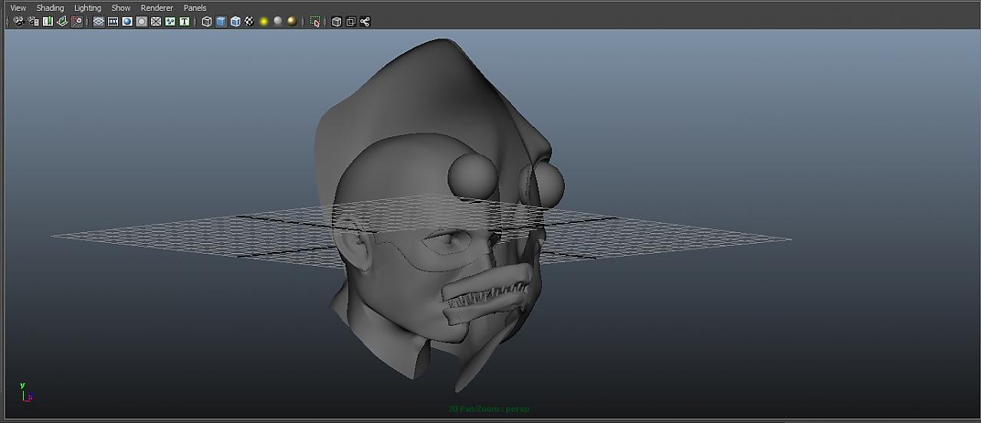Expand the Show menu
Image resolution: width=981 pixels, height=423 pixels.
(121, 8)
